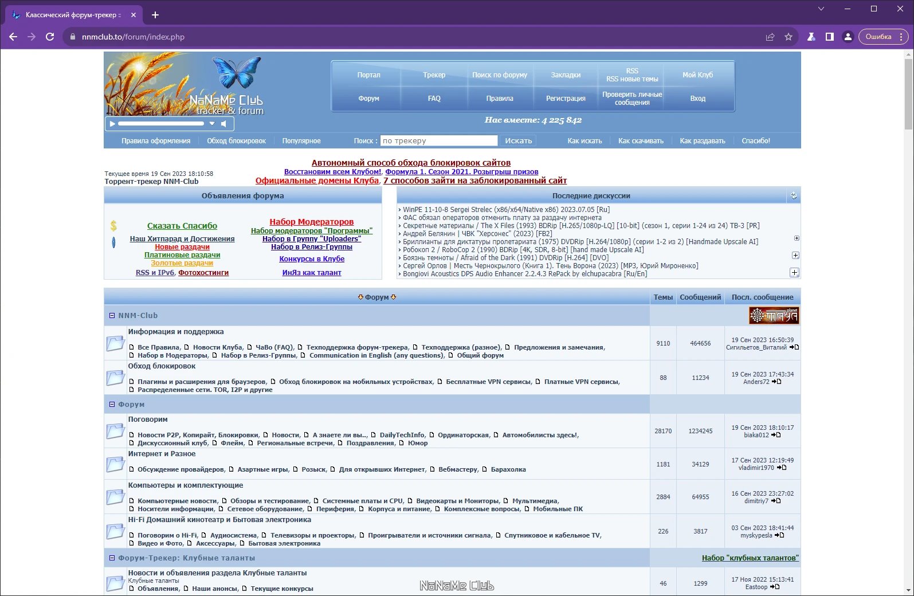This screenshot has width=914, height=596.
Task: View site info via the lock icon
Action: click(x=72, y=37)
